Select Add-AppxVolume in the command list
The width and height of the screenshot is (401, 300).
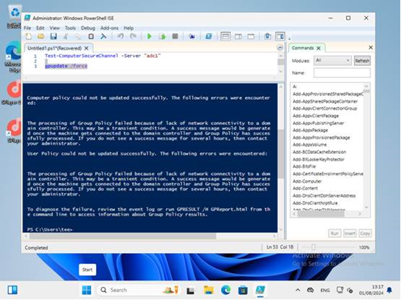[x=310, y=145]
